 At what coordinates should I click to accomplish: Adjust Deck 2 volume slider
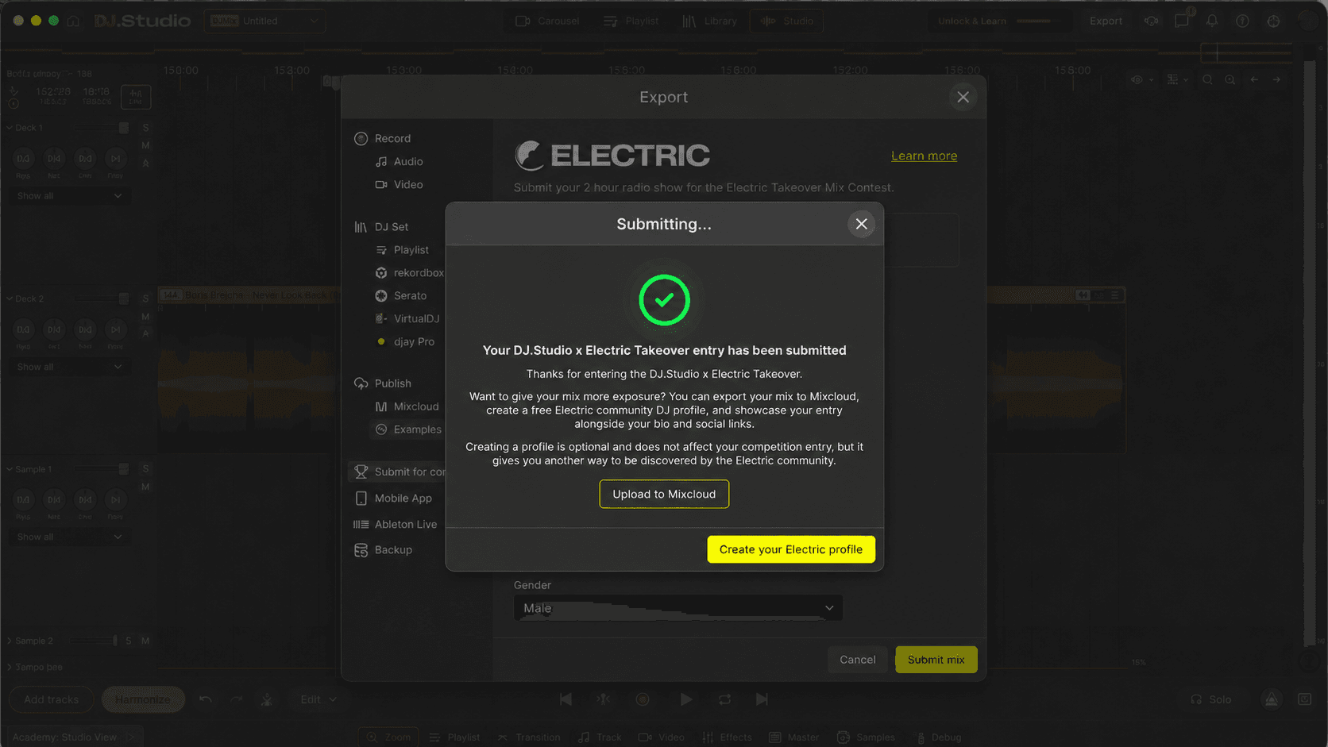tap(102, 299)
